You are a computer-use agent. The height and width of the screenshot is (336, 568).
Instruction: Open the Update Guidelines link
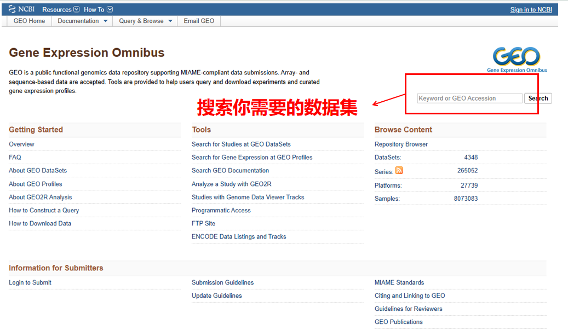tap(216, 296)
